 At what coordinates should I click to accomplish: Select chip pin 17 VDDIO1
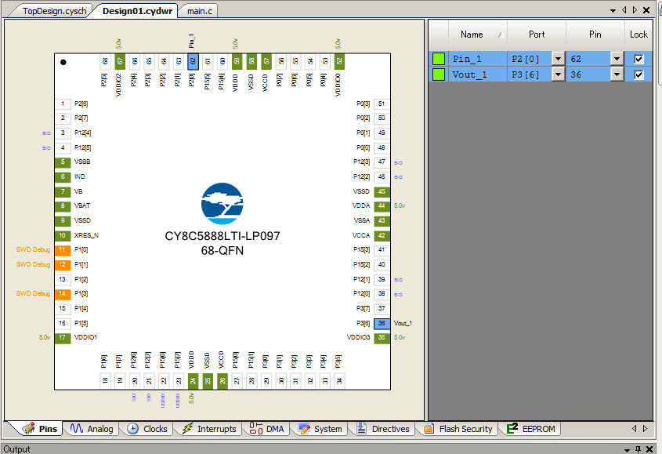pos(63,338)
